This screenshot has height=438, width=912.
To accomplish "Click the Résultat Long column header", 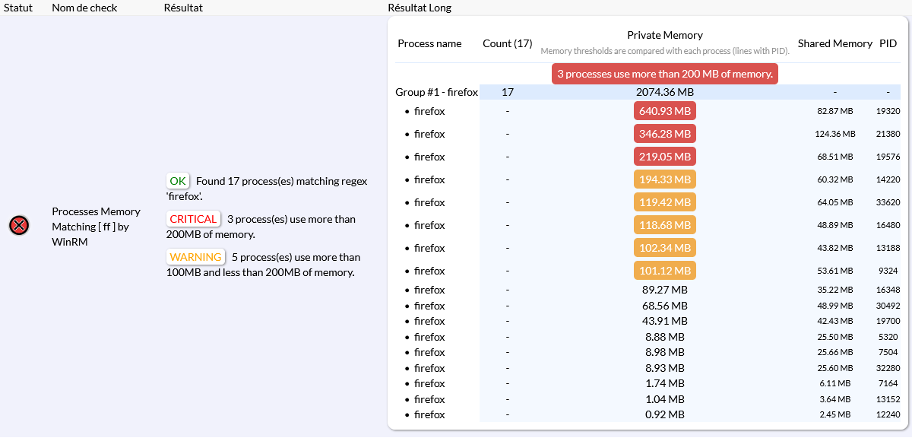I will tap(420, 8).
